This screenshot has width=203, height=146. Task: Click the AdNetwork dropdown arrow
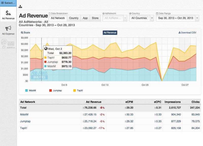click(x=125, y=18)
